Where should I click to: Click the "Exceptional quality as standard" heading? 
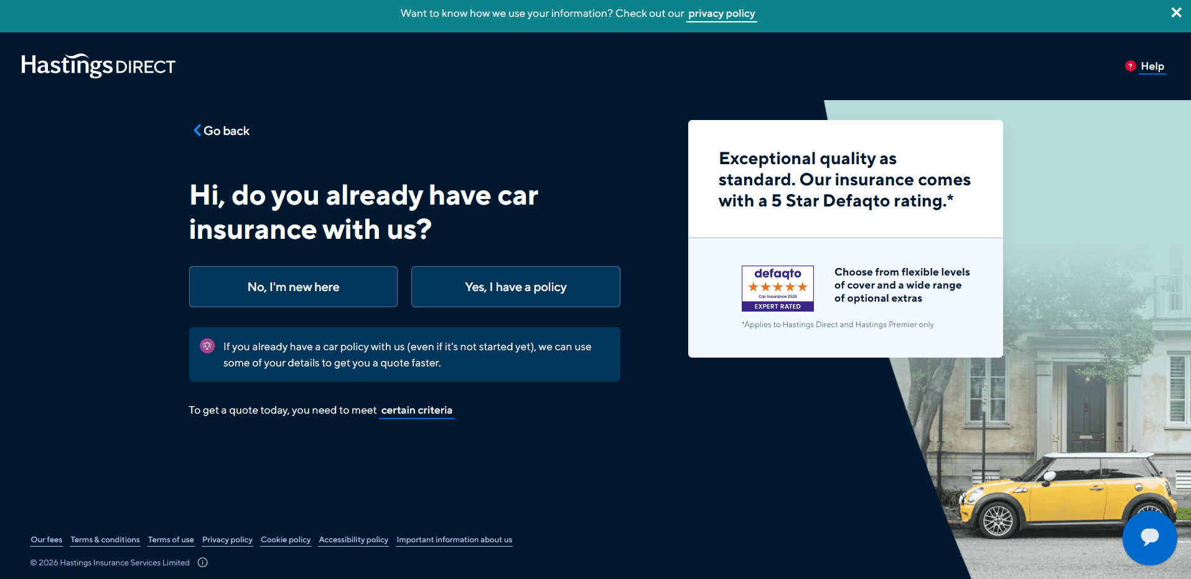pos(844,180)
